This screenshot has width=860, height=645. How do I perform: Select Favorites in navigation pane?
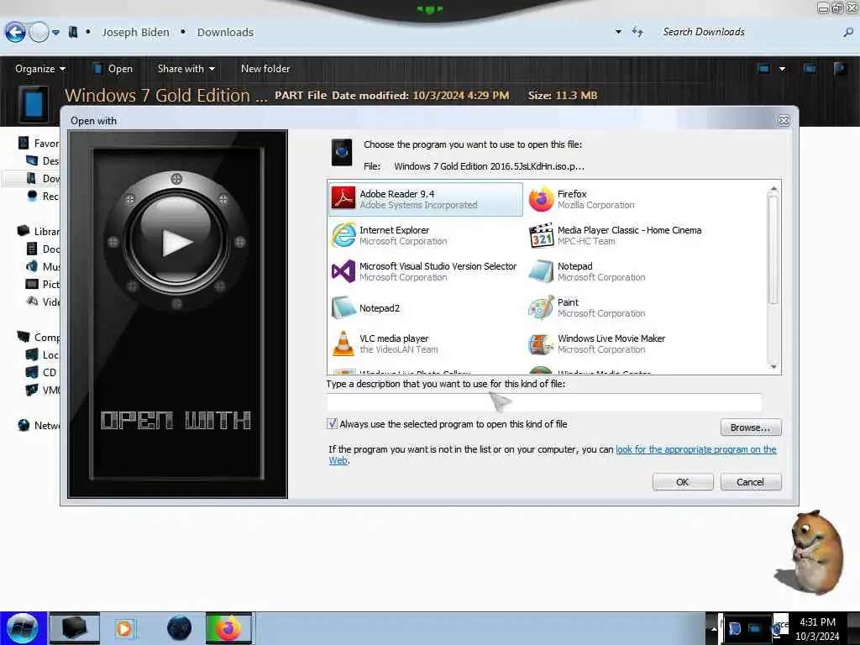point(39,143)
